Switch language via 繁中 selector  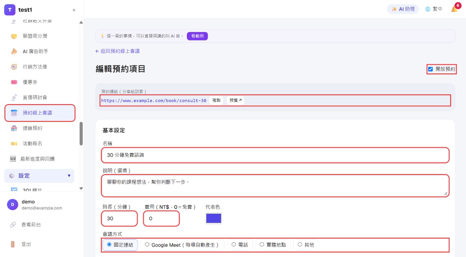(434, 9)
